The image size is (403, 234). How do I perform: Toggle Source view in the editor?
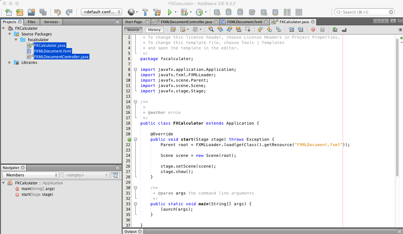pyautogui.click(x=133, y=30)
